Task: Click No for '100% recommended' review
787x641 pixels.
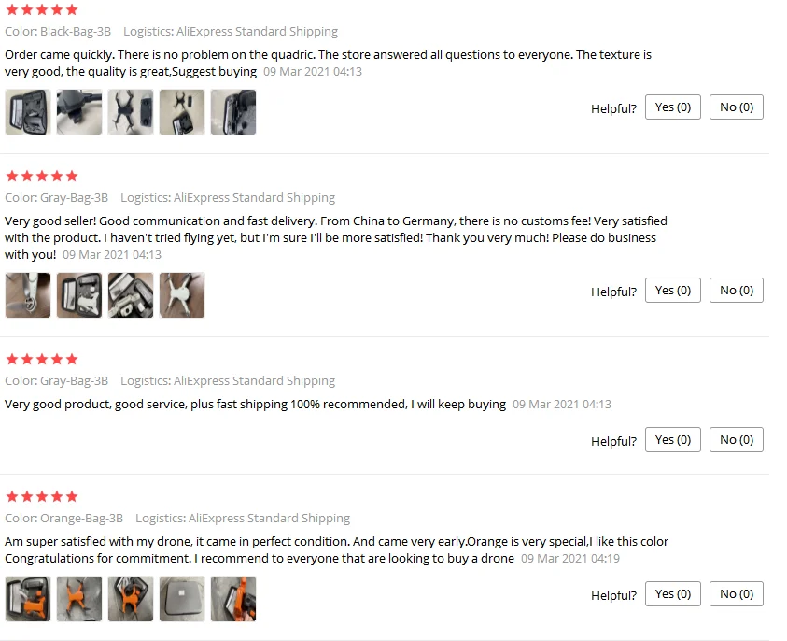Action: tap(737, 439)
